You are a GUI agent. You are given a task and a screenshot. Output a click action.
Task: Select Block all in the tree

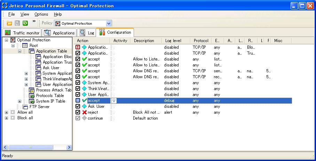pyautogui.click(x=25, y=118)
